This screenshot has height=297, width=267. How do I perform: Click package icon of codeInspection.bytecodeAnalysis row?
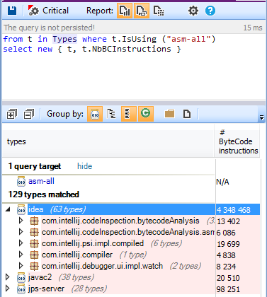(x=34, y=221)
